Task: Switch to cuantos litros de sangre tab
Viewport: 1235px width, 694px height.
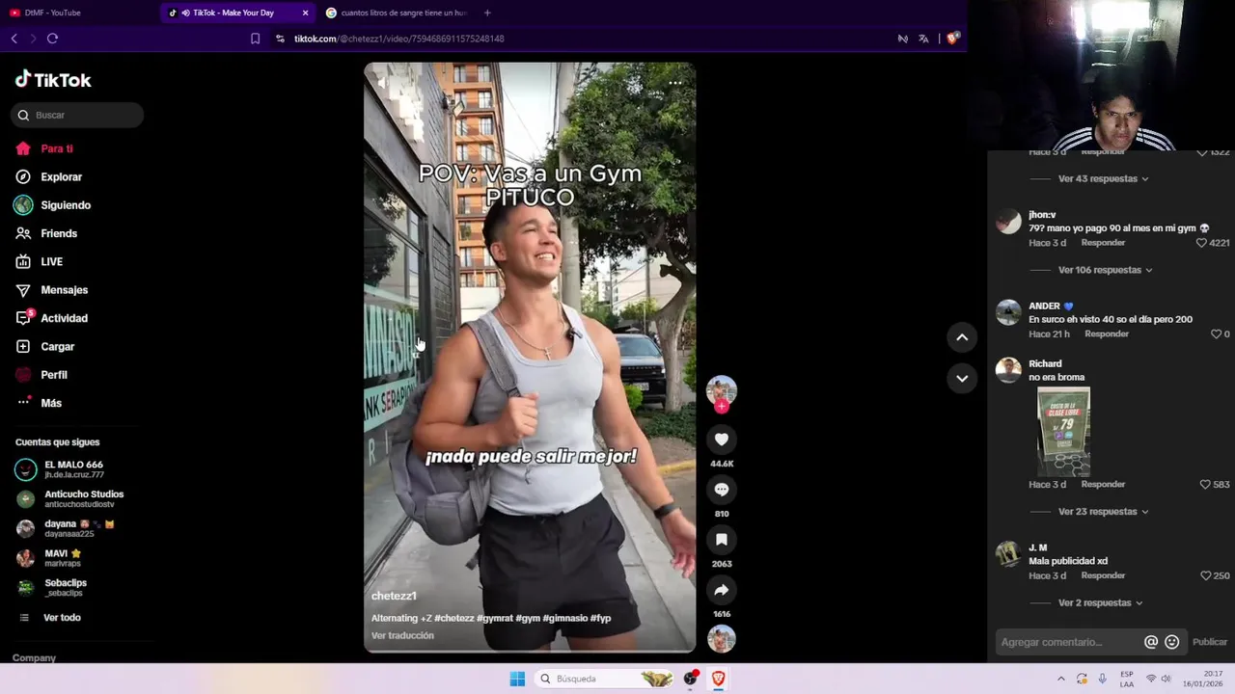Action: [396, 13]
